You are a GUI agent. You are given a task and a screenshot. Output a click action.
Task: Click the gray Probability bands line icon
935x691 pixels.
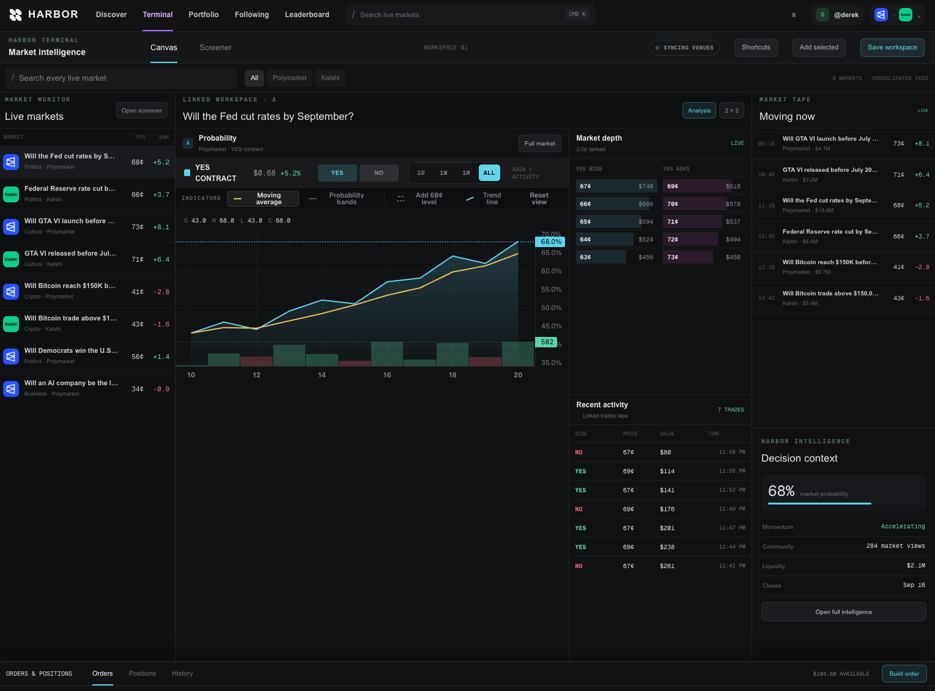click(313, 199)
